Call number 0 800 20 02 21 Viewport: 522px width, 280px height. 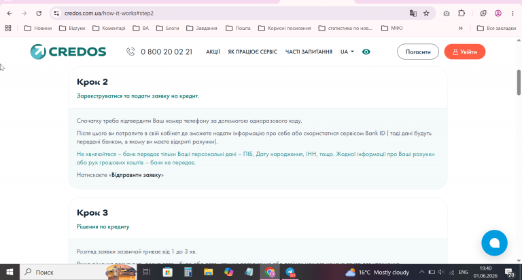(x=167, y=52)
